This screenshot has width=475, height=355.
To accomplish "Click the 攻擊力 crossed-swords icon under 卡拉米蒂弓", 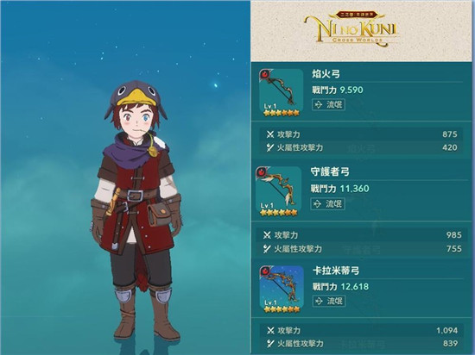I will click(x=270, y=331).
